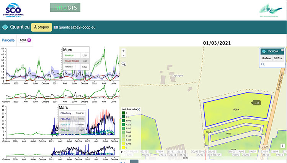Open the À propos page
The width and height of the screenshot is (287, 163).
pyautogui.click(x=41, y=27)
